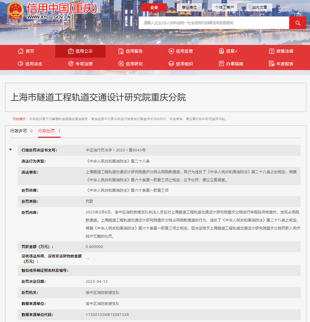The width and height of the screenshot is (310, 322).
Task: Click the 风险提示 label text
Action: pos(19,119)
